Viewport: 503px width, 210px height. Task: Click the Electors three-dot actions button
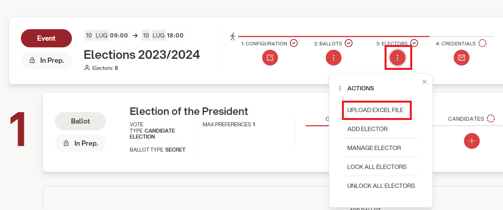coord(398,58)
